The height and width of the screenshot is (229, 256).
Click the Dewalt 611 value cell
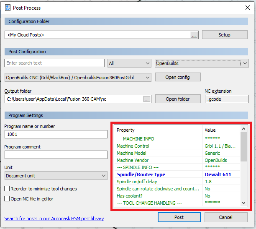coord(218,174)
